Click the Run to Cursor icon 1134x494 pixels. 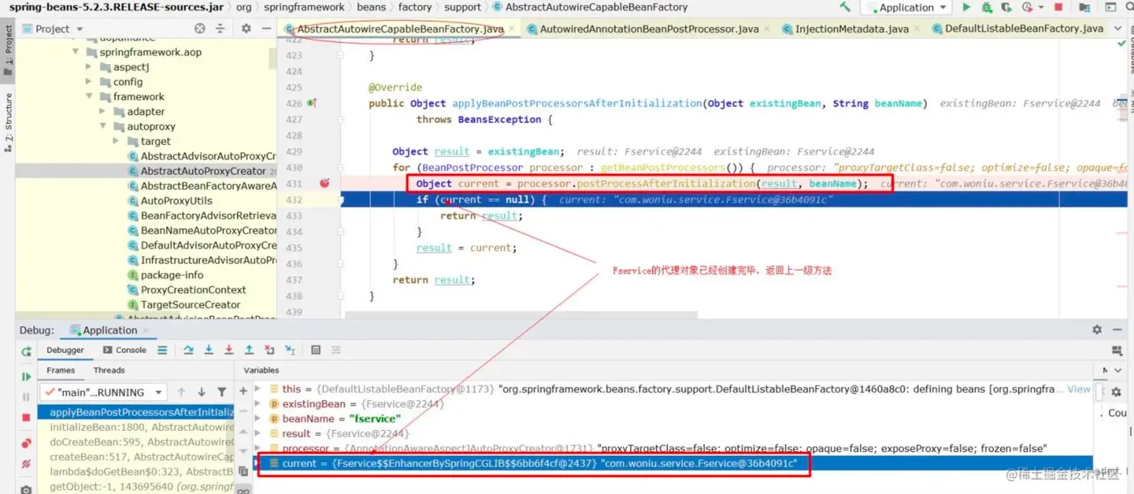[290, 350]
